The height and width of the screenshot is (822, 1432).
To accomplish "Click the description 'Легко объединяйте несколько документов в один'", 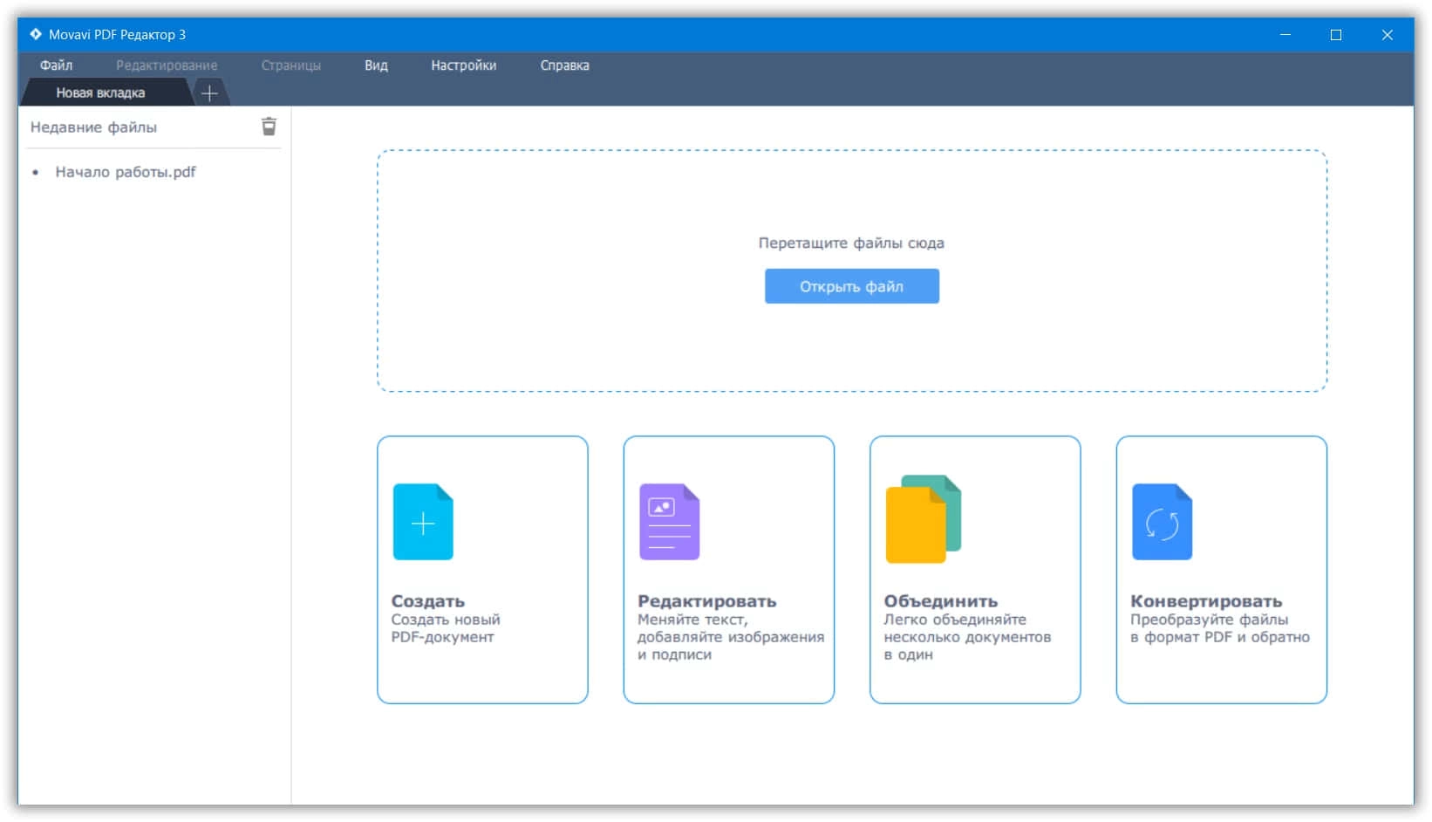I will [967, 637].
